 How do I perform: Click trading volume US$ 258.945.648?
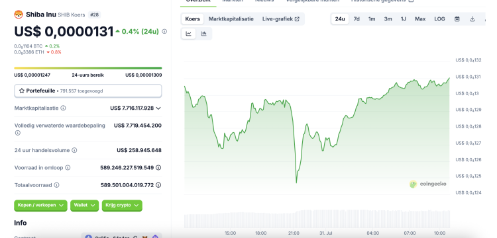pos(139,150)
